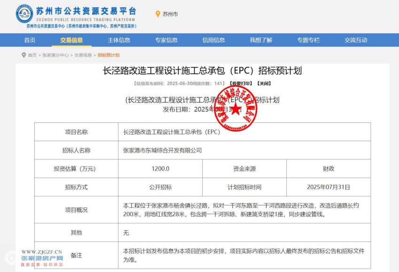Click the 资金来源 cell label
The width and height of the screenshot is (399, 272).
(x=245, y=168)
